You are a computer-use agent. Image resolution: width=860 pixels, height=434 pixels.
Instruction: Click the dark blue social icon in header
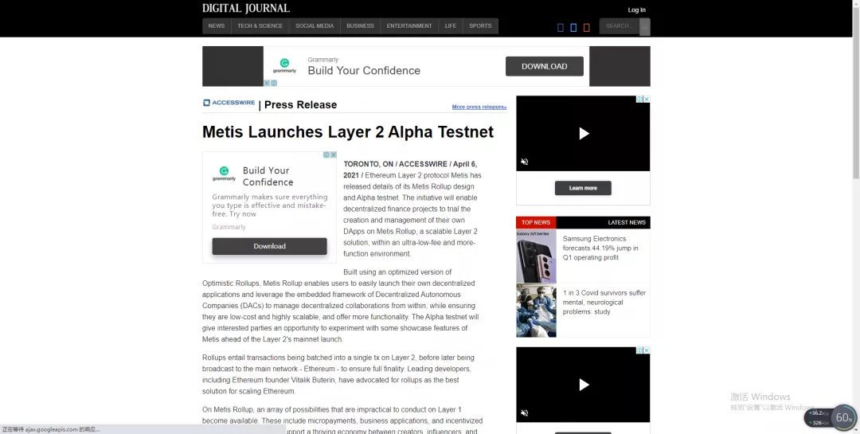pos(561,27)
